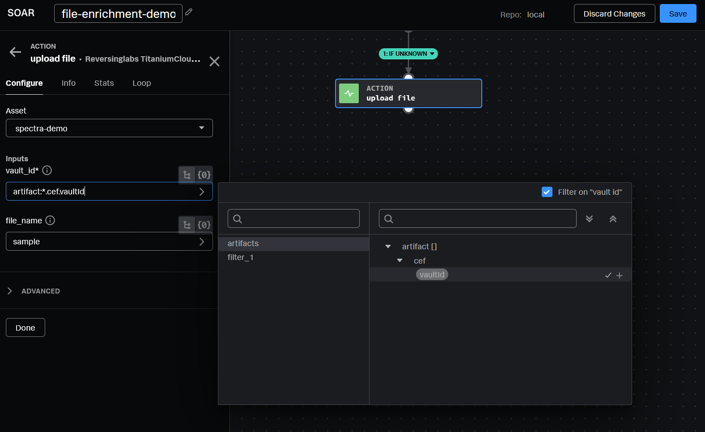Viewport: 705px width, 432px height.
Task: Close the upload file action panel
Action: point(214,62)
